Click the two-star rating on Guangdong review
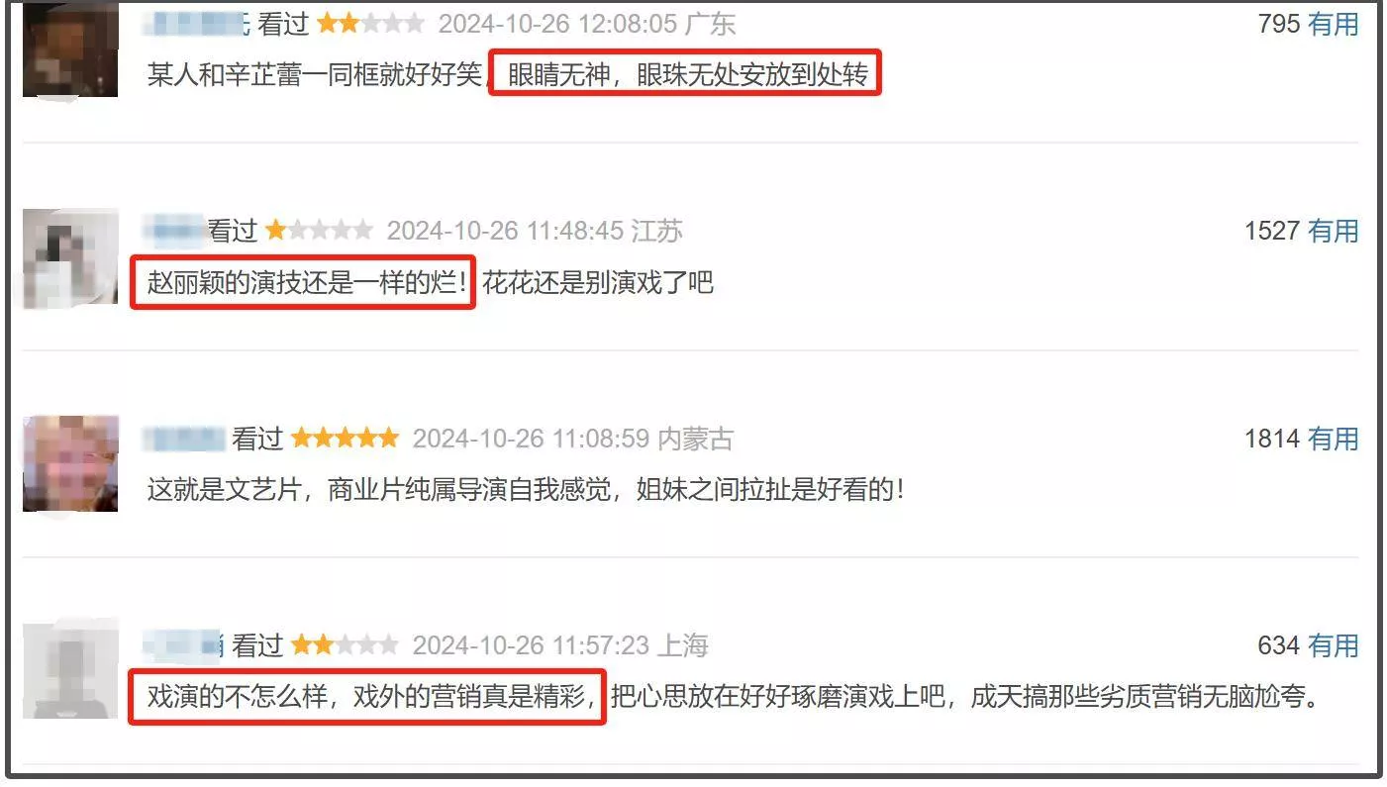The image size is (1387, 787). [369, 24]
